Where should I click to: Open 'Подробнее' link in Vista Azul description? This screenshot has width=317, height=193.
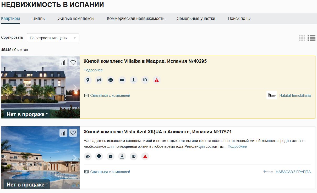coord(237,146)
